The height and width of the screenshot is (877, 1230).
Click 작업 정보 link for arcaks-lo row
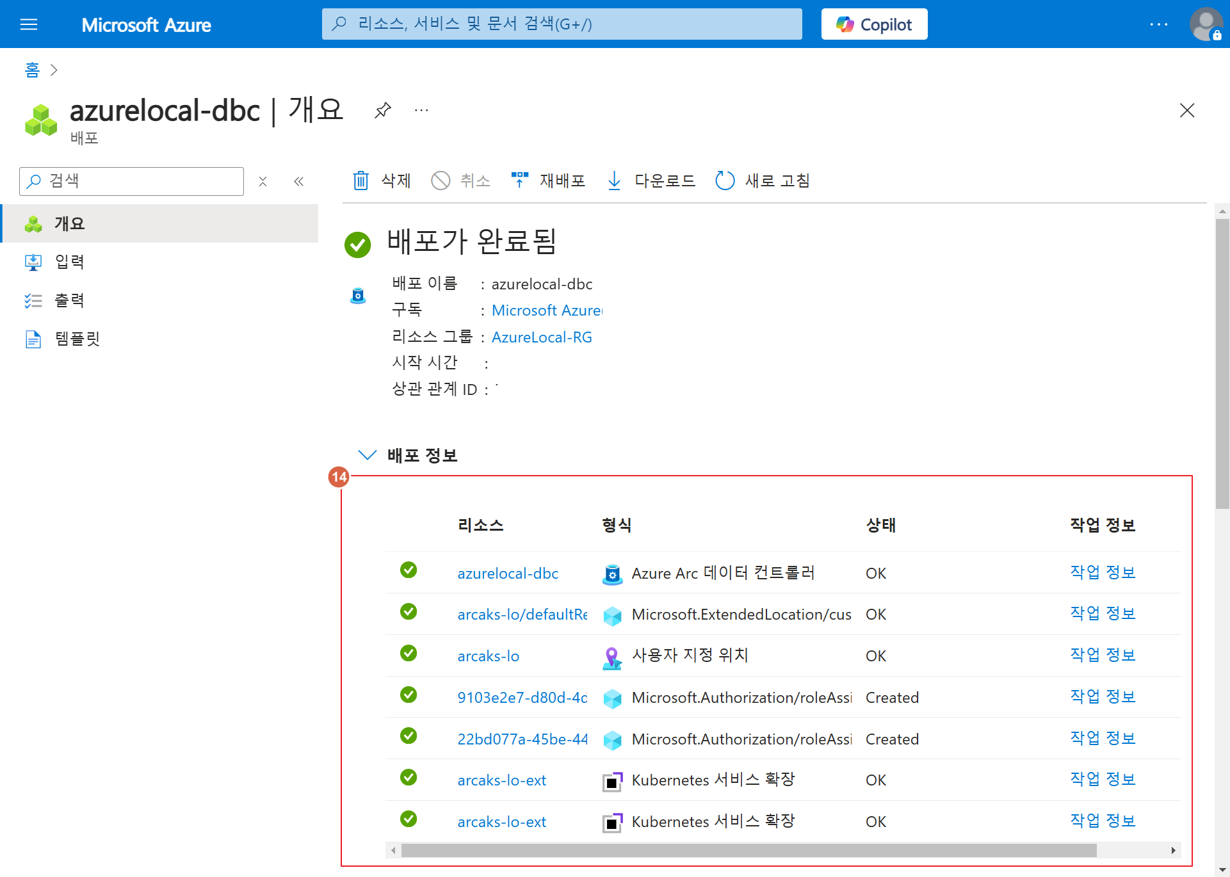coord(1103,655)
